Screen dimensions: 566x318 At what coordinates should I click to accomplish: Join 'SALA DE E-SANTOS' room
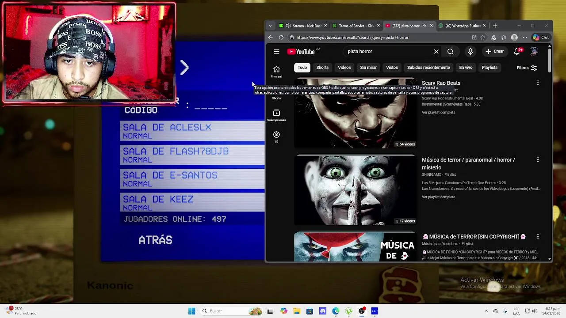point(192,179)
